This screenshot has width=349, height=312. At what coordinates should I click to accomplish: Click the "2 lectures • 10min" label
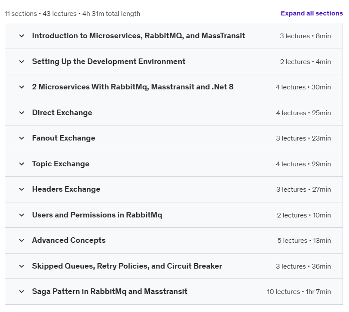pos(304,215)
